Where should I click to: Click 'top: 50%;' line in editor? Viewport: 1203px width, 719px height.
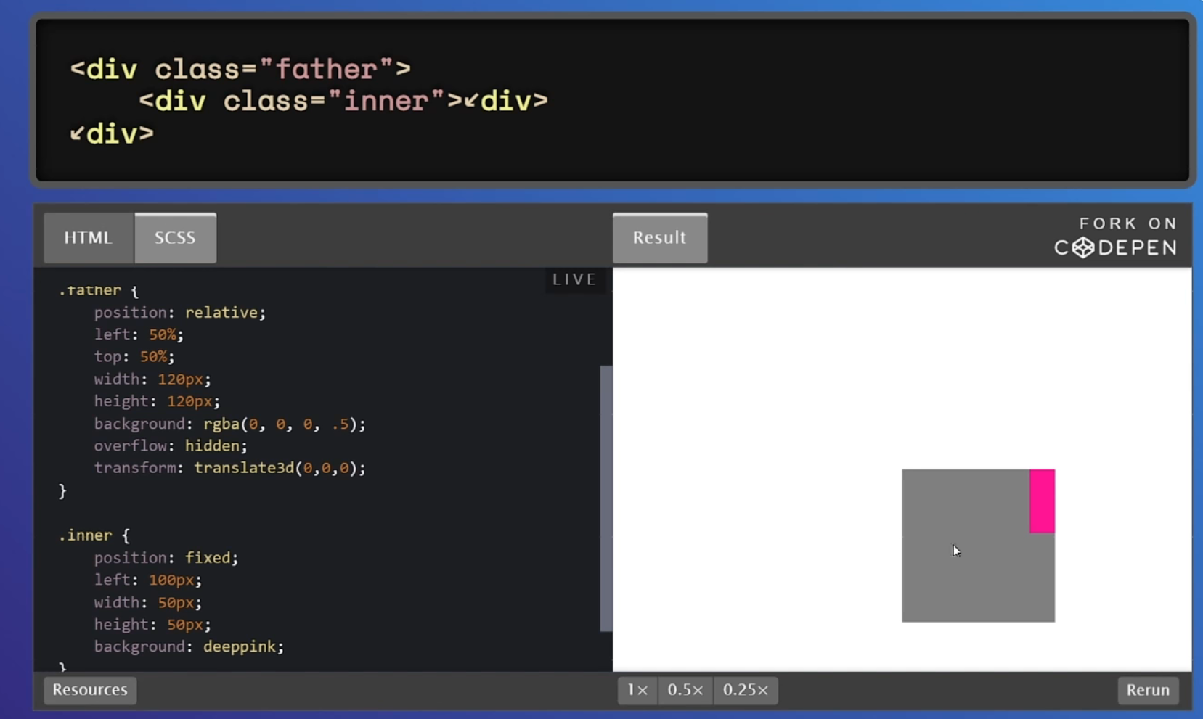[x=134, y=357]
